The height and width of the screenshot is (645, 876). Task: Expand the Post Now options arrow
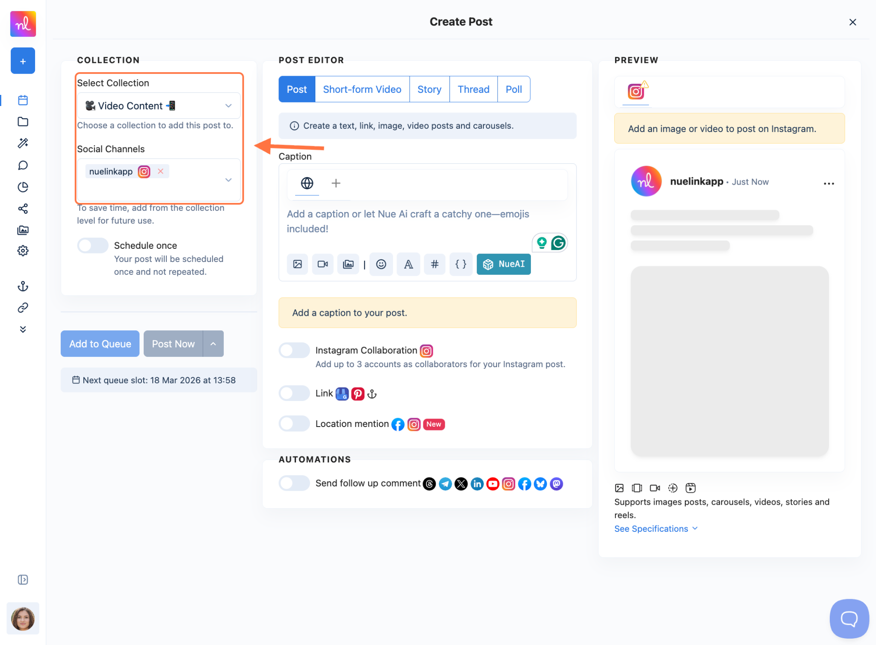(213, 344)
